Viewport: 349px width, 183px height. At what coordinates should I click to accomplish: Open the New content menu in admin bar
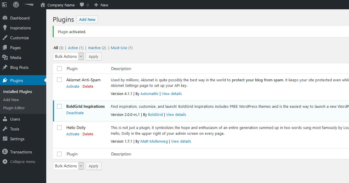pos(101,5)
